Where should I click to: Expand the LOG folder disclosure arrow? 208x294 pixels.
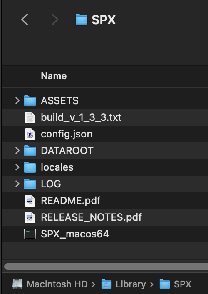click(x=17, y=184)
